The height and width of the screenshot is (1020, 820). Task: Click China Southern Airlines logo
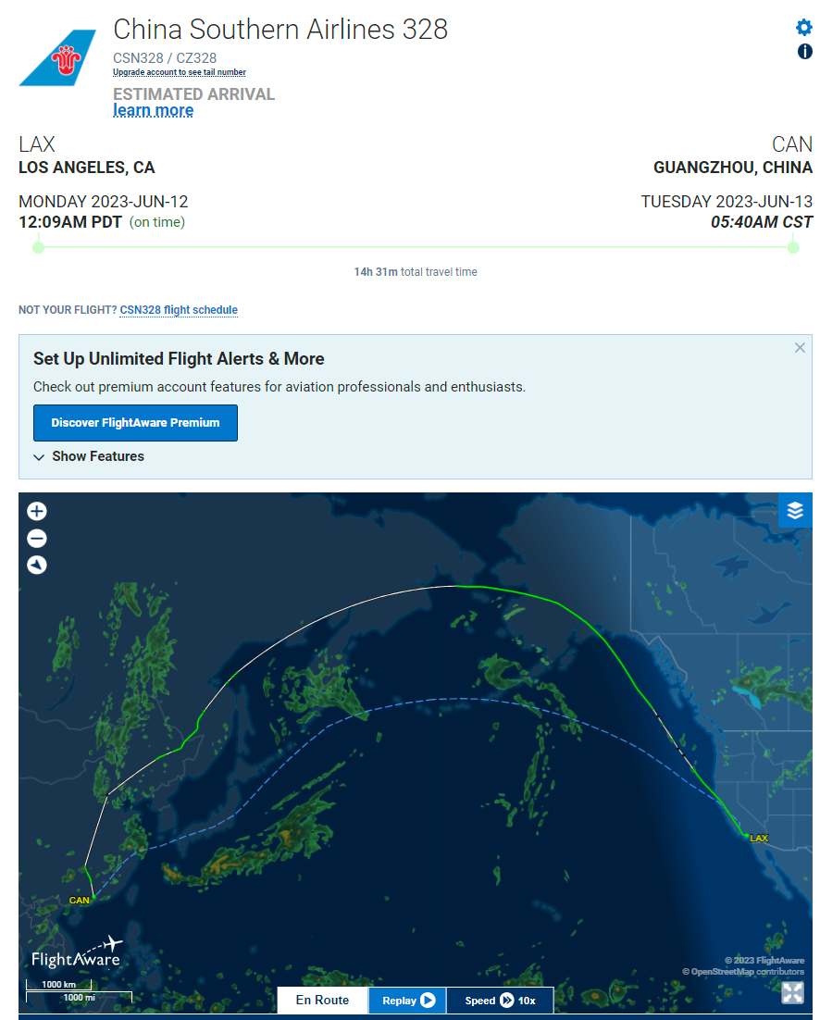tap(58, 58)
